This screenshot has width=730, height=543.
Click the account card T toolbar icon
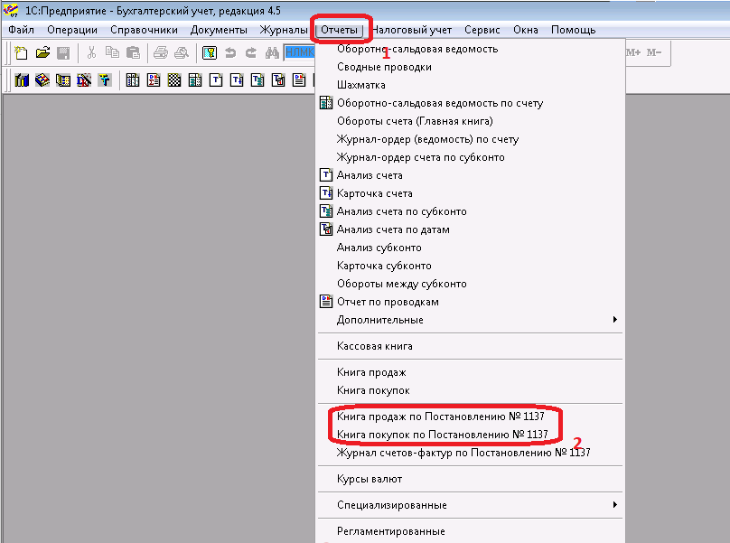coord(237,80)
